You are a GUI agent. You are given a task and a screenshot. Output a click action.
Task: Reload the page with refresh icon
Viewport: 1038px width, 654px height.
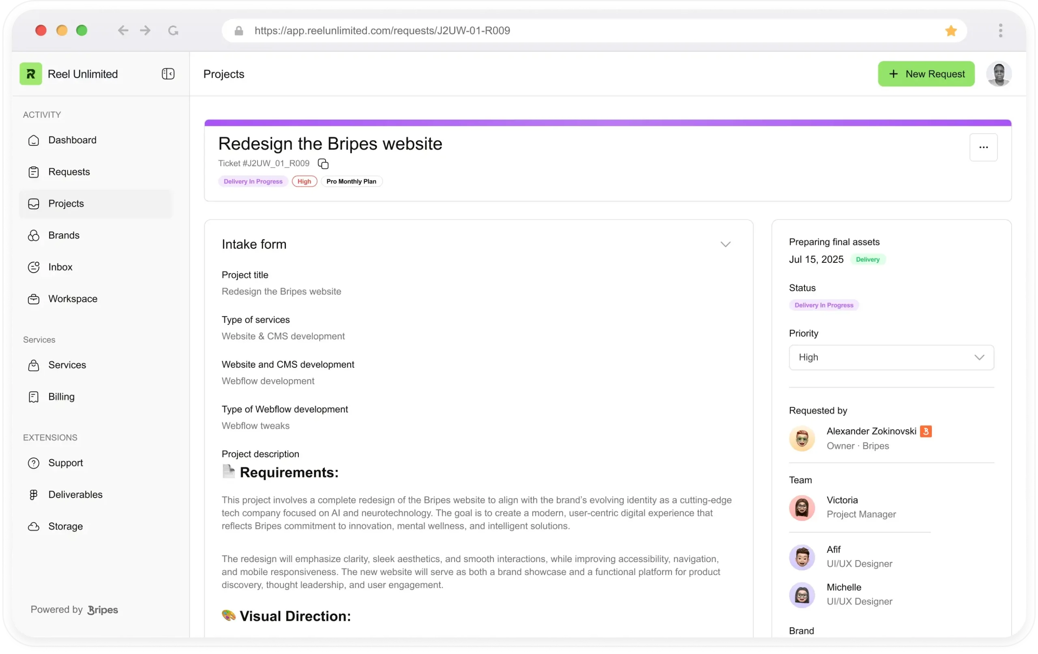point(173,30)
